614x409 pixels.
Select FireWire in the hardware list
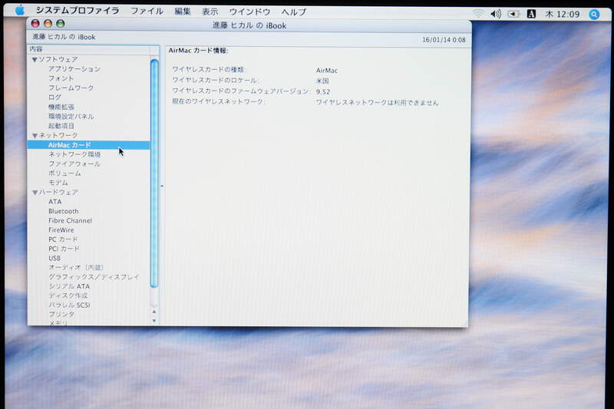(61, 229)
